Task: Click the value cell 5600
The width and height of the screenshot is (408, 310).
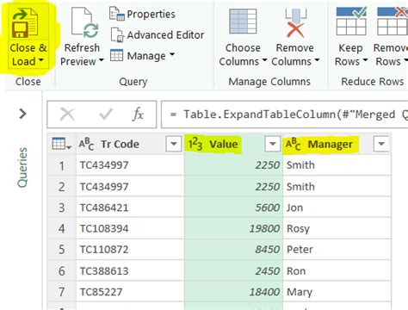Action: [x=233, y=208]
